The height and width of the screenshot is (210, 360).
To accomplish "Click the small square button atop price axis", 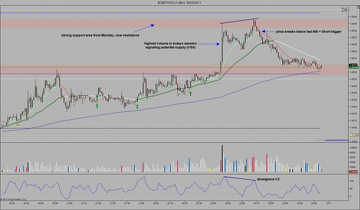I will (358, 7).
